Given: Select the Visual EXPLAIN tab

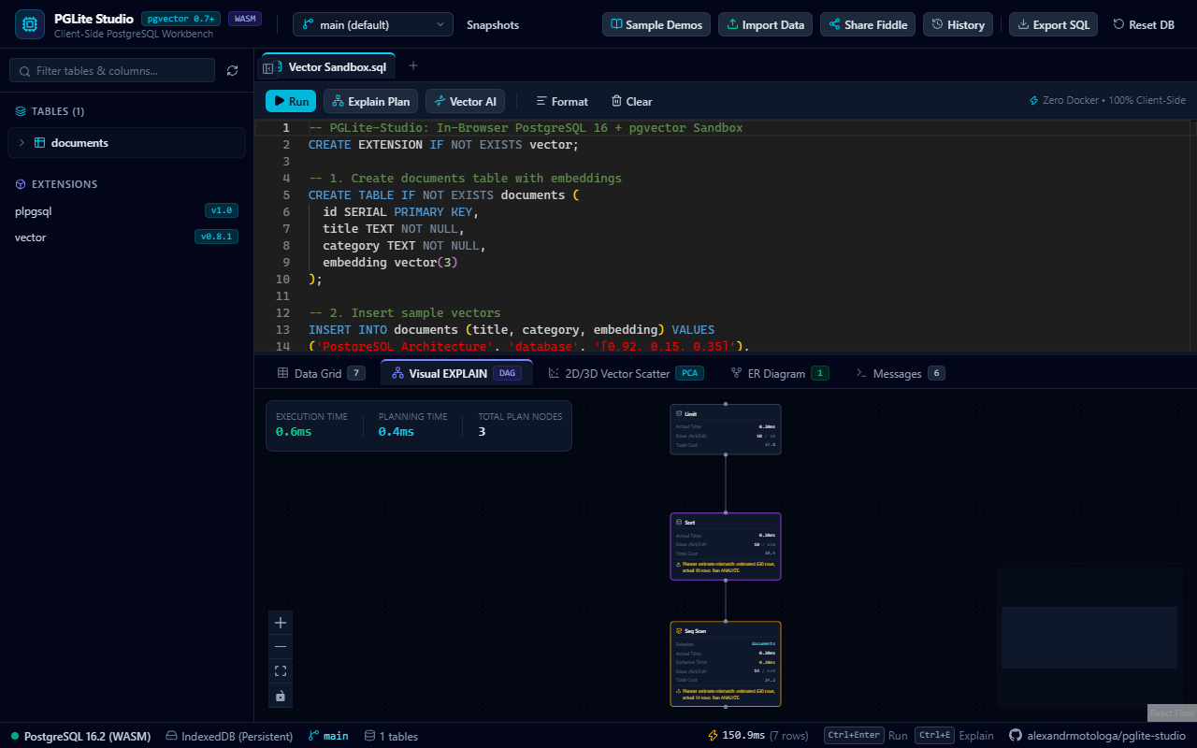Looking at the screenshot, I should 456,373.
